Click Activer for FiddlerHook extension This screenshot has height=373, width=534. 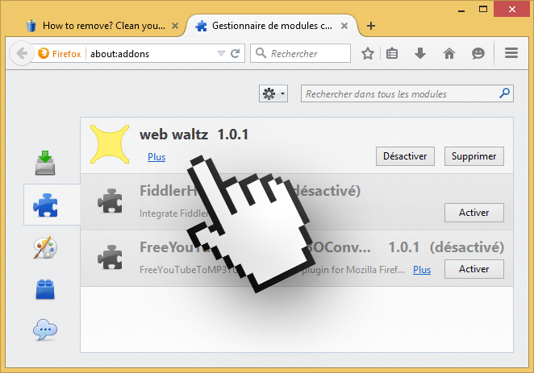pos(474,213)
